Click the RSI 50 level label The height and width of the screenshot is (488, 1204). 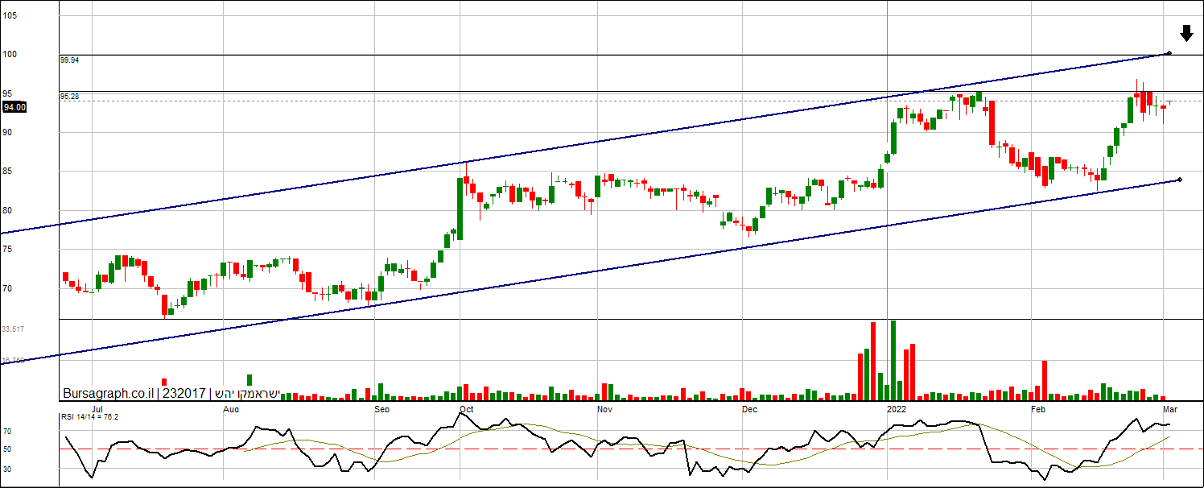pos(7,449)
